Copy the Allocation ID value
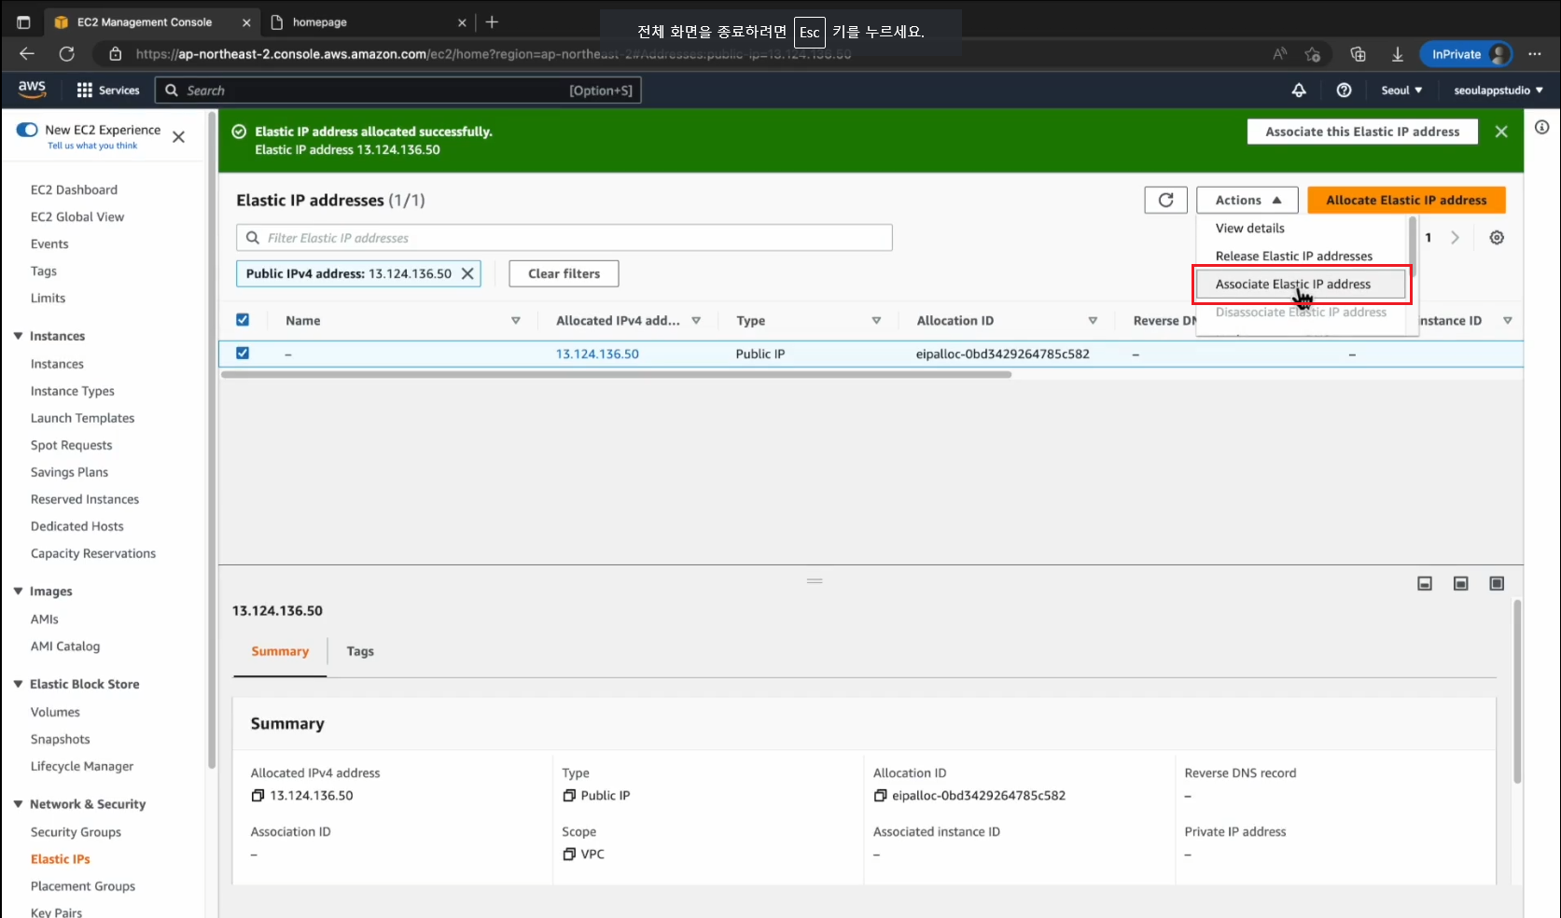The image size is (1561, 918). 880,796
